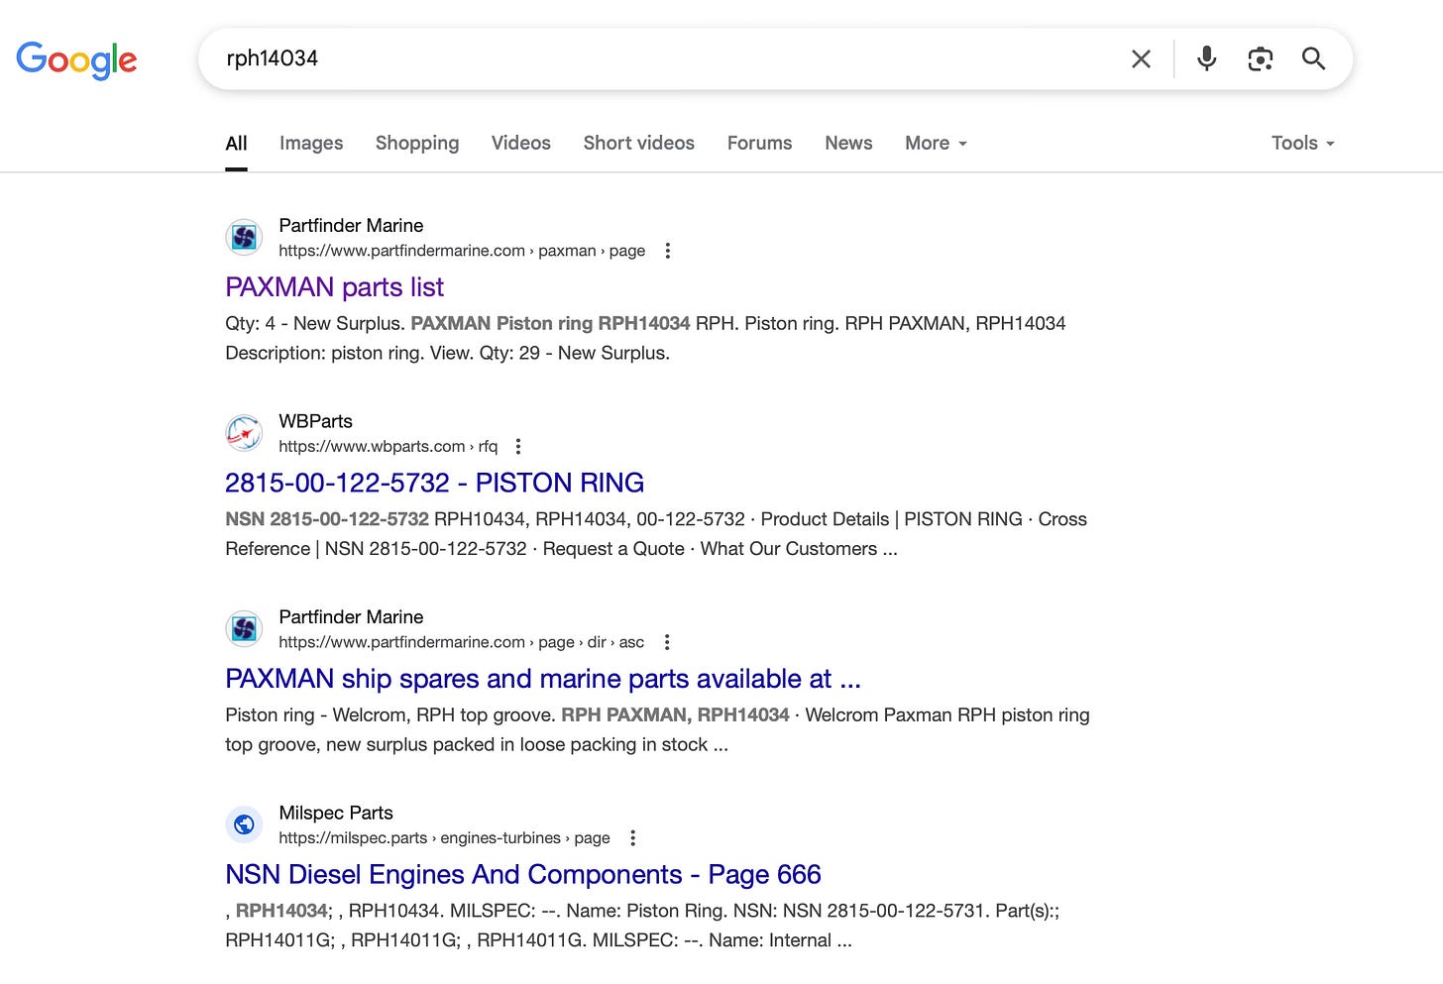Open three-dot menu for WBParts result
This screenshot has width=1443, height=984.
(518, 447)
